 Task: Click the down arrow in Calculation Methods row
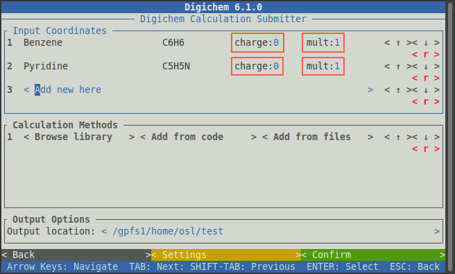(426, 137)
